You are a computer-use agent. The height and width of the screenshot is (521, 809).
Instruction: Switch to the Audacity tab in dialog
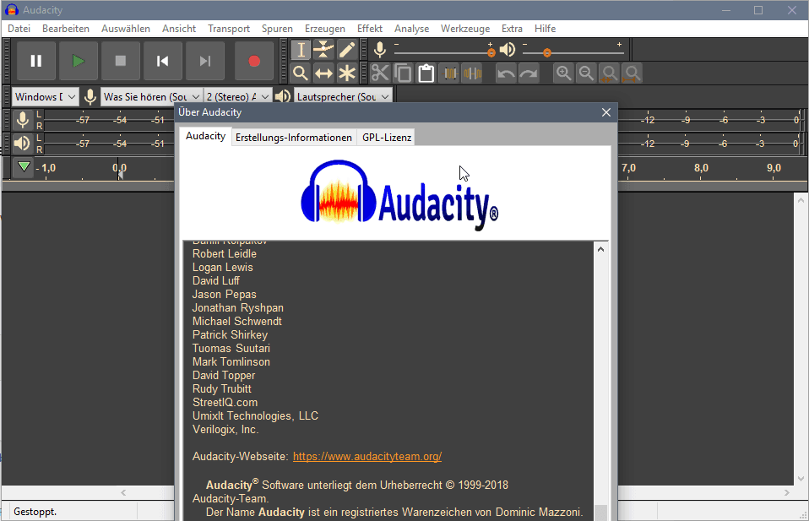(205, 136)
